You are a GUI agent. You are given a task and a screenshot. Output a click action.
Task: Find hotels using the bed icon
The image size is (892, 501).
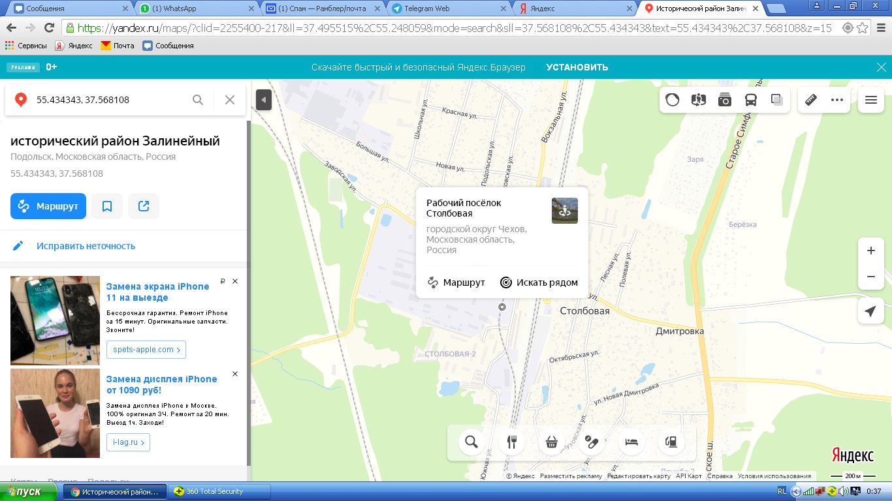pos(631,442)
